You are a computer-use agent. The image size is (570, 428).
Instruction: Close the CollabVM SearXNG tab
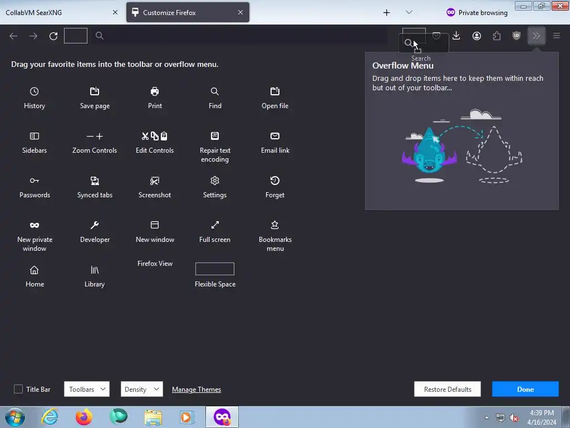point(115,12)
